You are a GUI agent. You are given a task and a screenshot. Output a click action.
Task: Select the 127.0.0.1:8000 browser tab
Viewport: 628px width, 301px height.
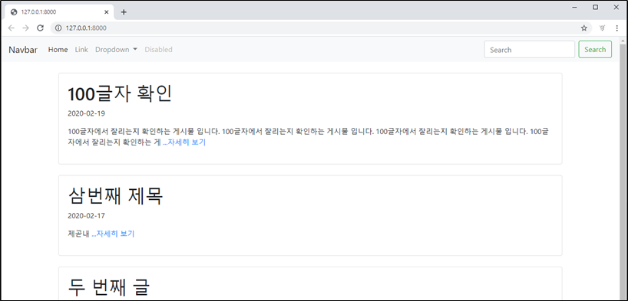60,12
